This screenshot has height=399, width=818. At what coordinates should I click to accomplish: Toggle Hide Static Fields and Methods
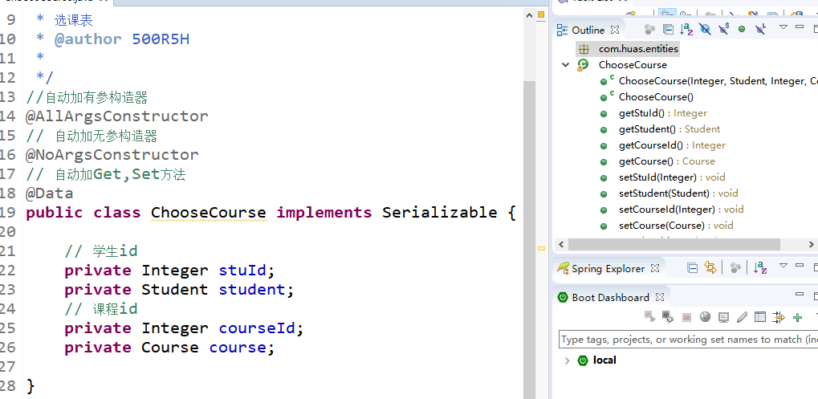tap(723, 30)
